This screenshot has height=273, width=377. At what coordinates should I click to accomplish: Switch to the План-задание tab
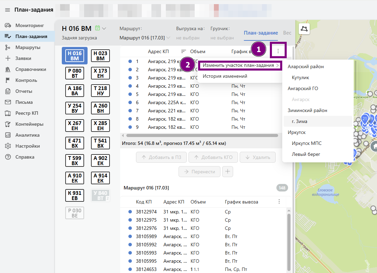(x=261, y=33)
